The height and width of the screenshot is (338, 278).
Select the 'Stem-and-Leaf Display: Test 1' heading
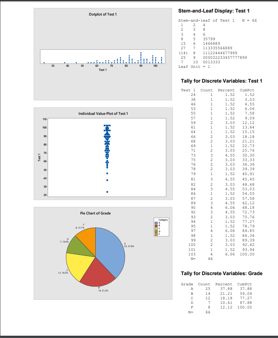[214, 11]
